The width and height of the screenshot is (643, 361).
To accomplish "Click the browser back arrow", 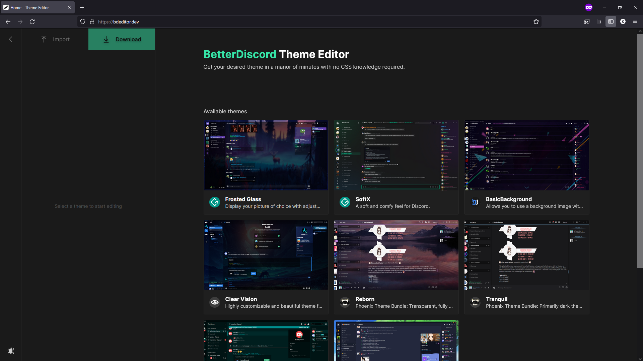I will coord(8,22).
